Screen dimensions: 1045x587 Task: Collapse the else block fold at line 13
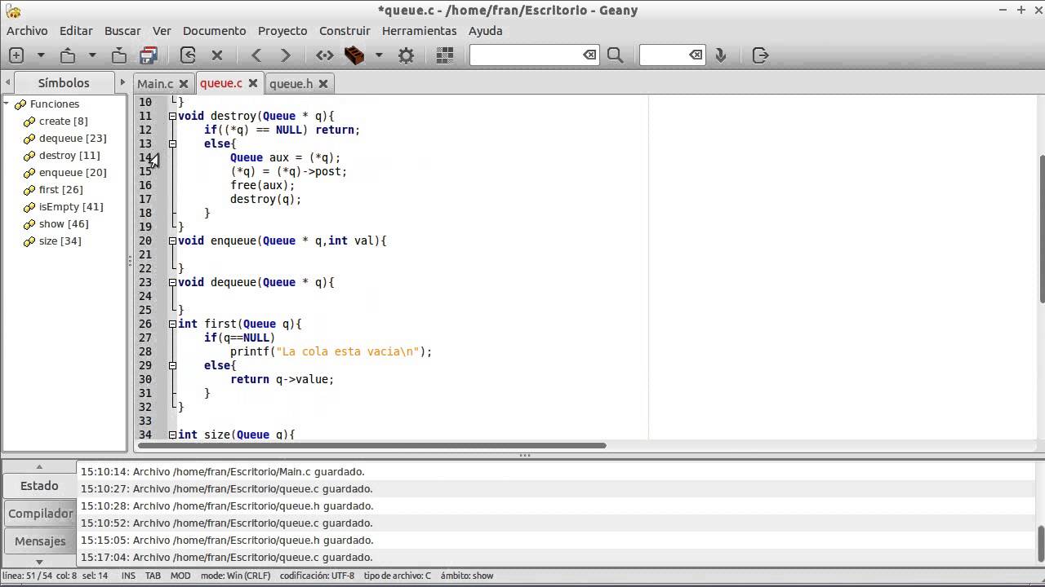point(172,143)
